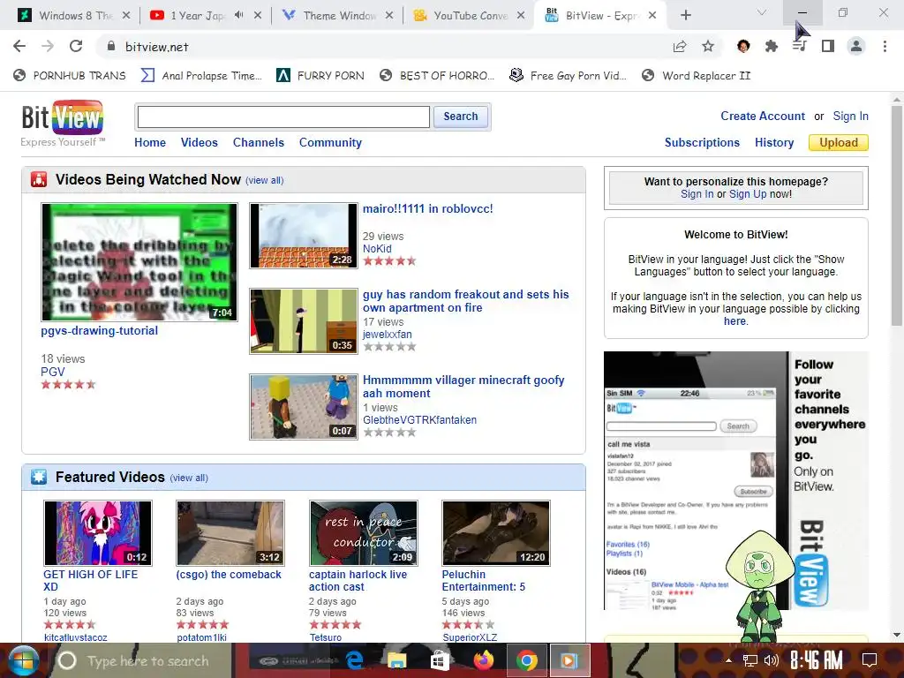Open mairo!!1111 in roblovcc! video title

pos(428,208)
